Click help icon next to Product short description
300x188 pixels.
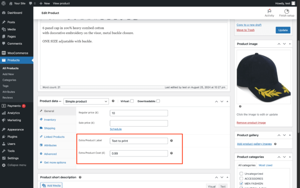click(x=80, y=177)
